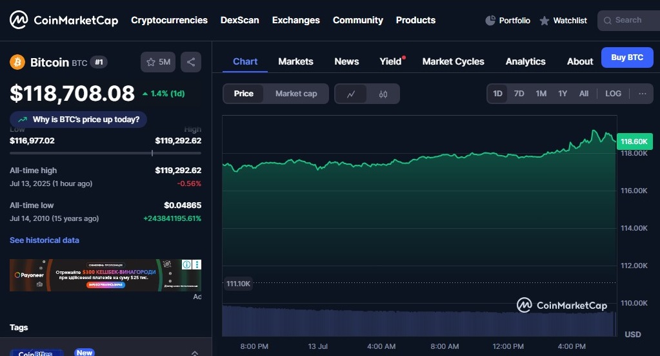Switch to the About tab
The image size is (660, 356).
[580, 61]
